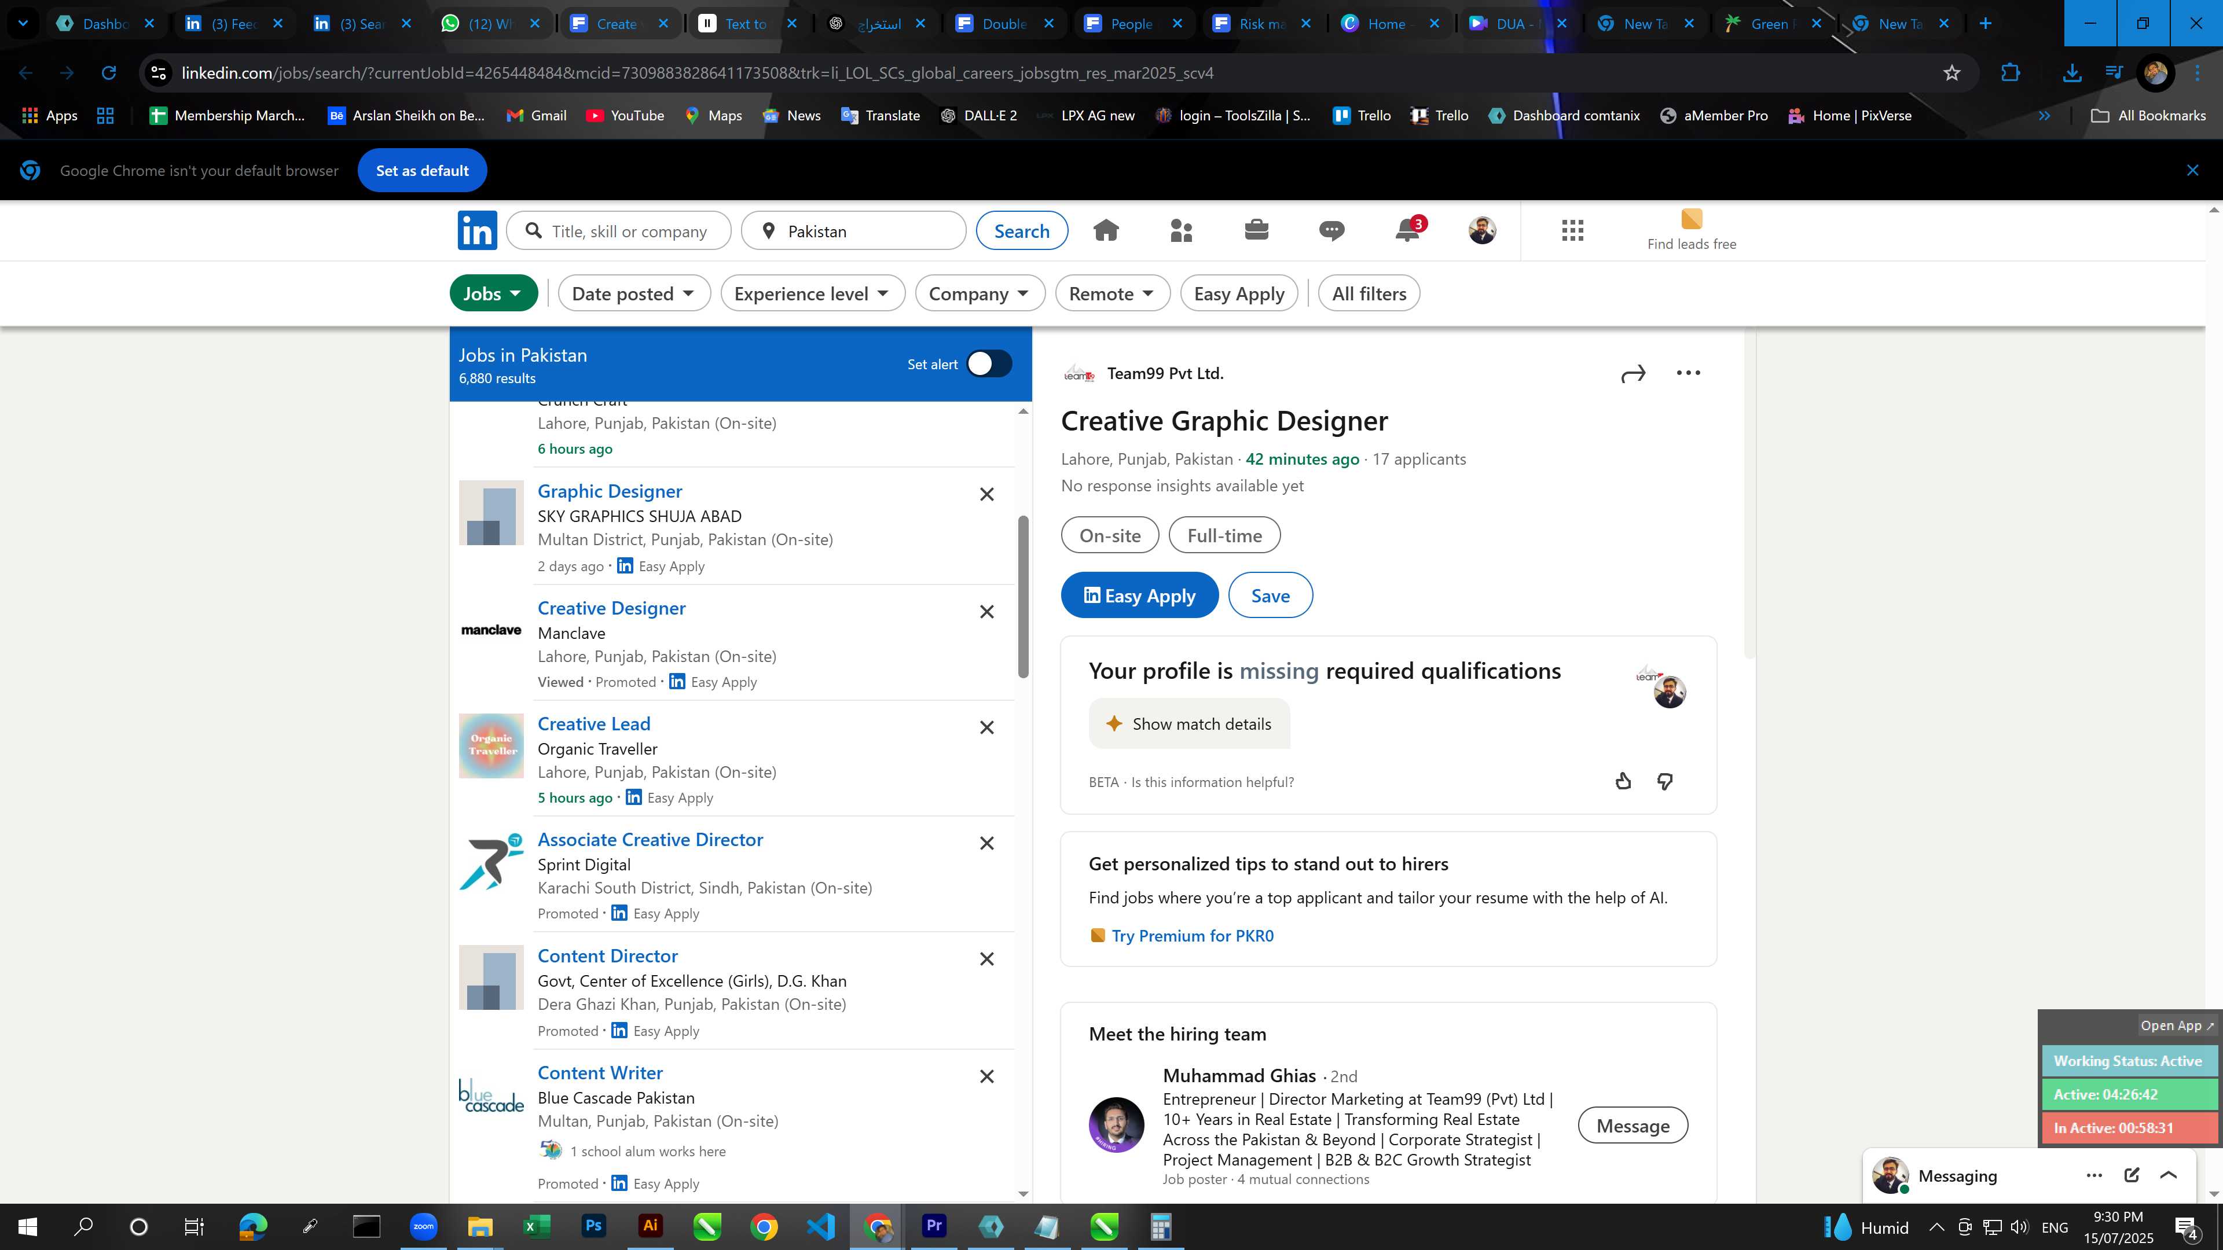The height and width of the screenshot is (1250, 2223).
Task: Open Organic Traveller company logo thumbnail
Action: pyautogui.click(x=491, y=746)
